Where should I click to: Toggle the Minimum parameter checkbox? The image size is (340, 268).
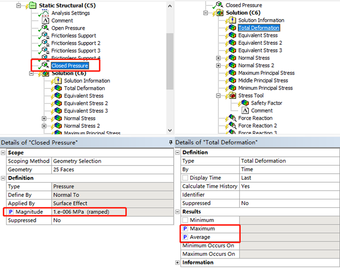coord(185,220)
